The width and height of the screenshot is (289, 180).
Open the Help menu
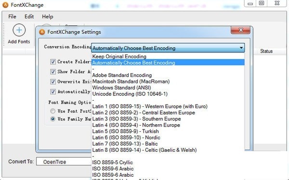(x=48, y=16)
